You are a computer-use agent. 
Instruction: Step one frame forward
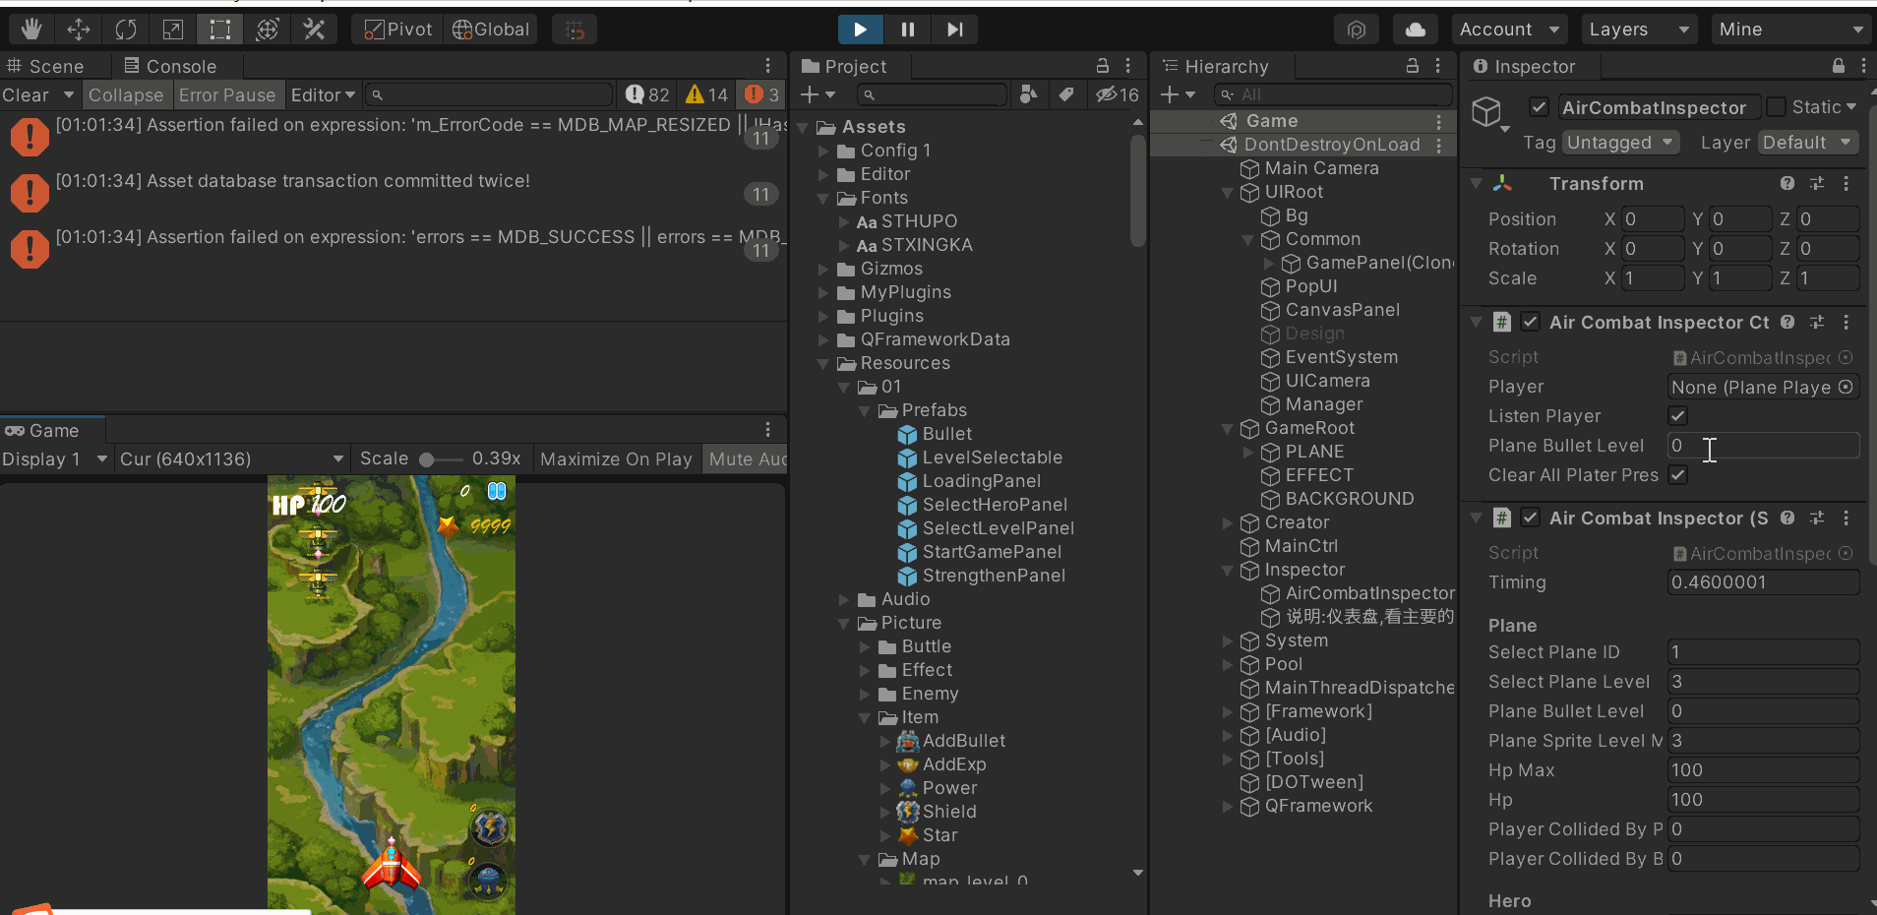pyautogui.click(x=954, y=30)
